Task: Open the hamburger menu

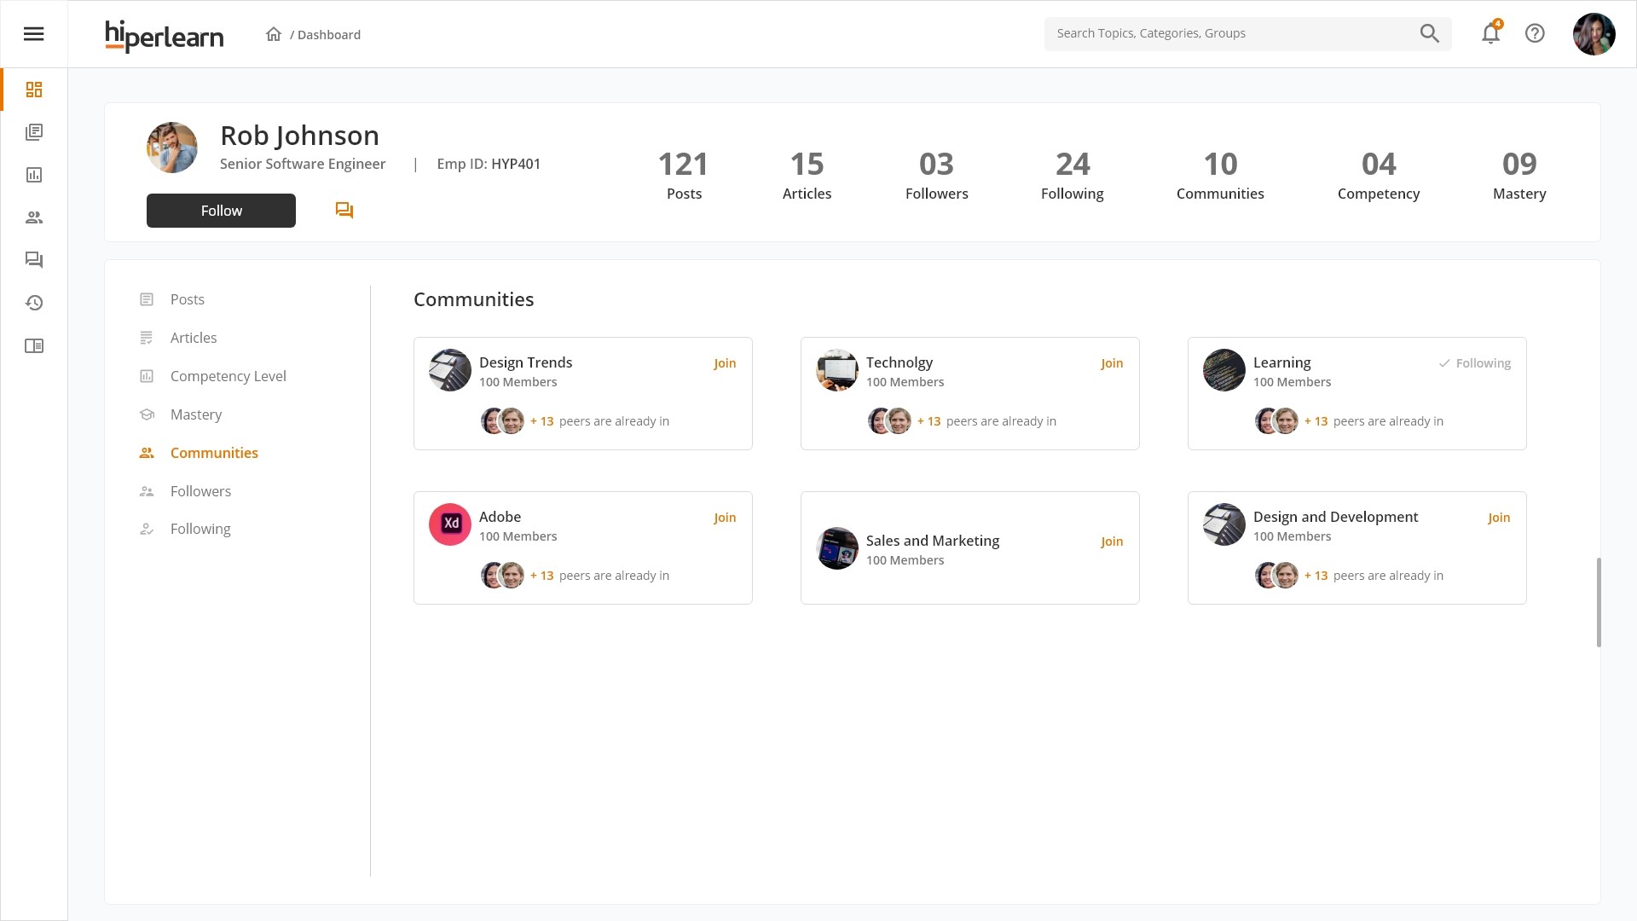Action: pos(33,34)
